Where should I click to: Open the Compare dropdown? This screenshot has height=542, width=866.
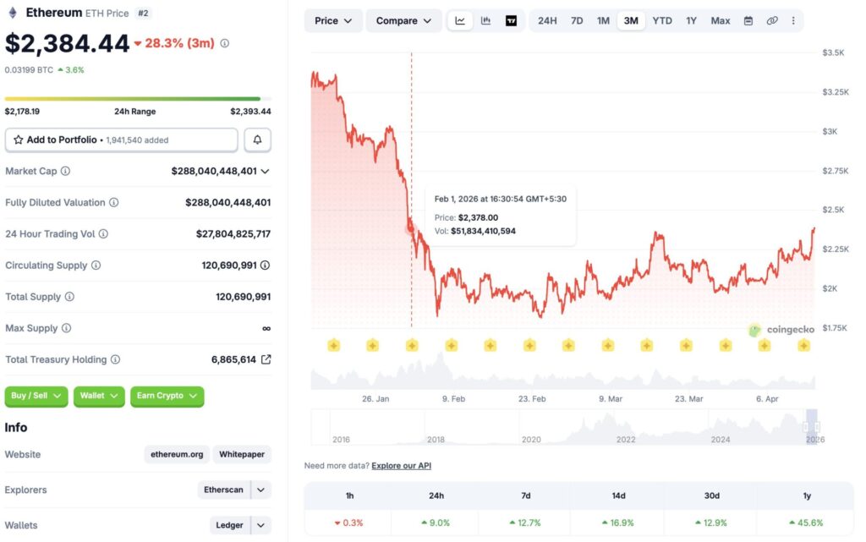pyautogui.click(x=403, y=20)
